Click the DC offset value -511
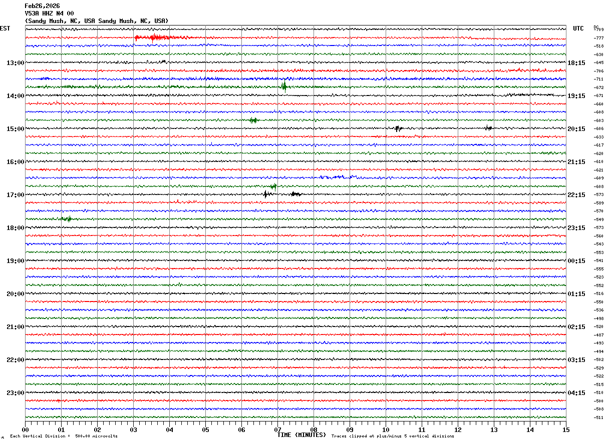 [x=598, y=417]
